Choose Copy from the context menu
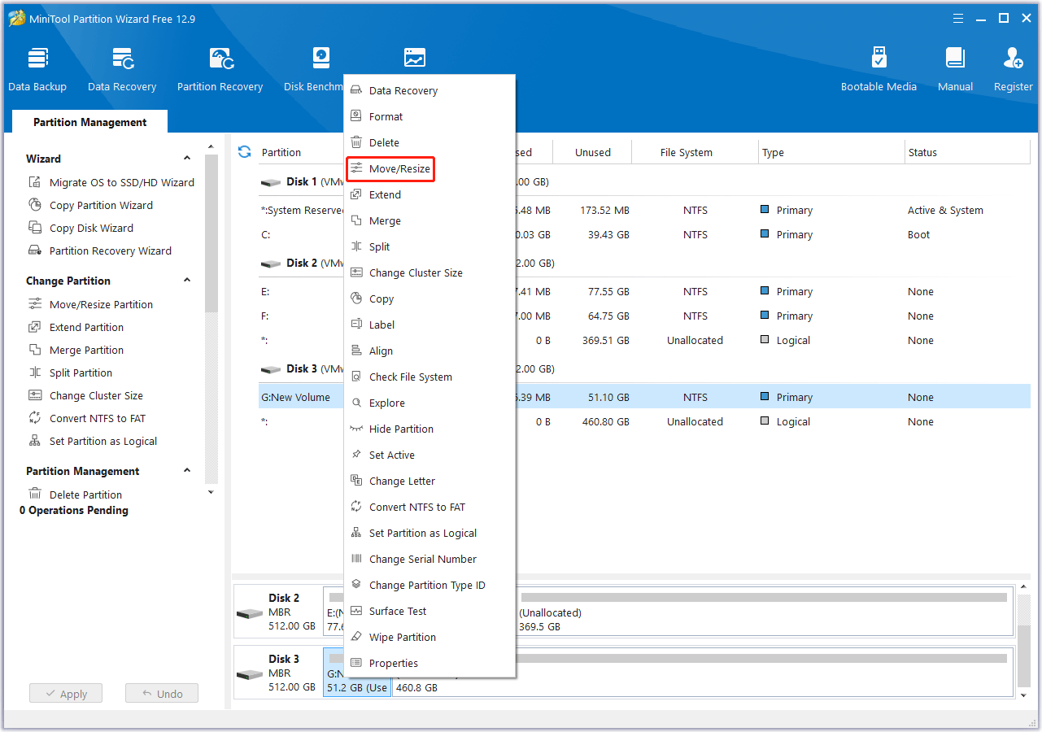Screen dimensions: 1042x732 click(429, 298)
